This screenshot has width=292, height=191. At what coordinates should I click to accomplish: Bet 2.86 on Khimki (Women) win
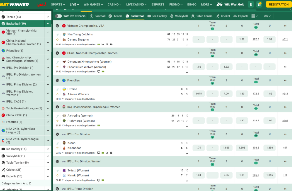pos(226,175)
